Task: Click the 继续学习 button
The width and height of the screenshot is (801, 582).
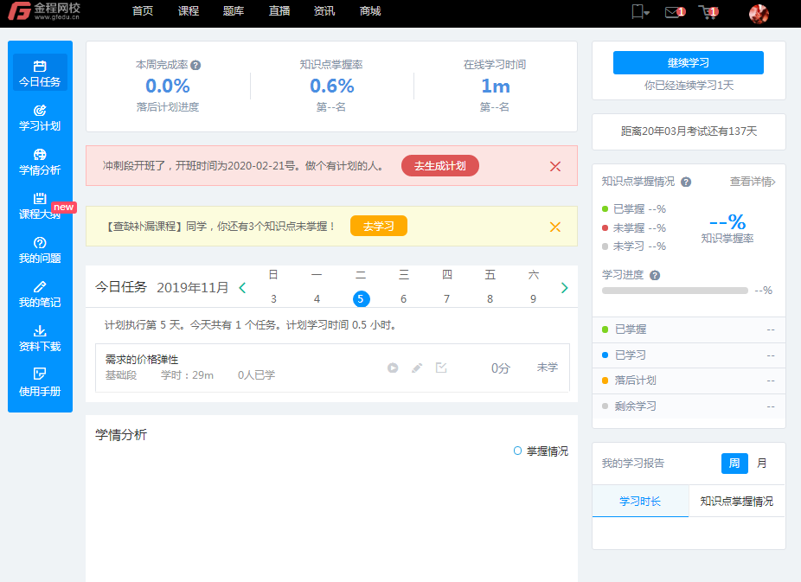Action: (x=689, y=63)
